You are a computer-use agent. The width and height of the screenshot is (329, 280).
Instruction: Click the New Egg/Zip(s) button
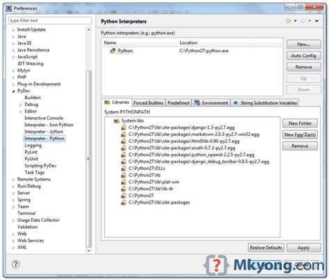300,134
